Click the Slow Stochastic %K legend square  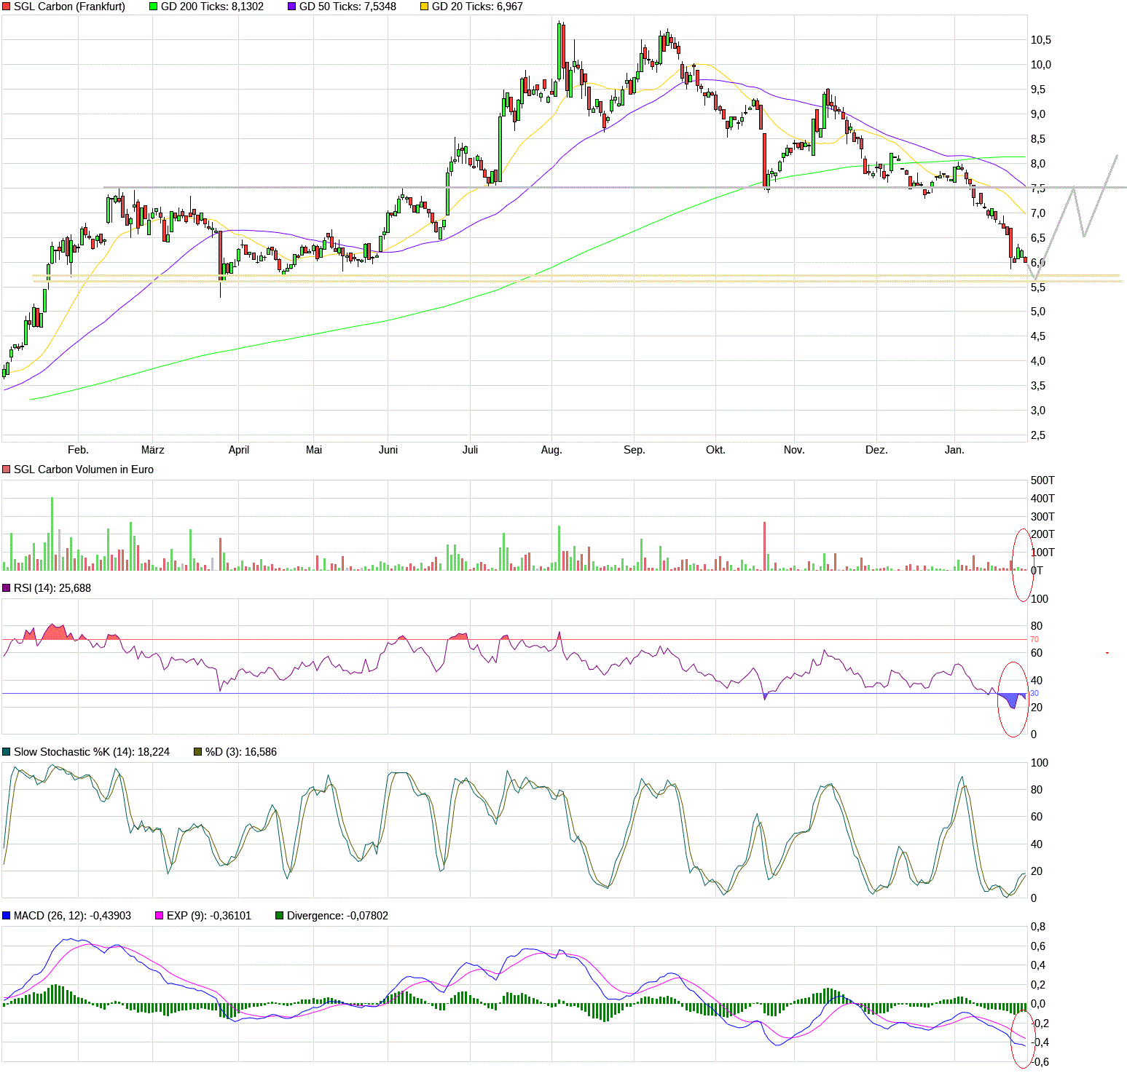point(7,752)
